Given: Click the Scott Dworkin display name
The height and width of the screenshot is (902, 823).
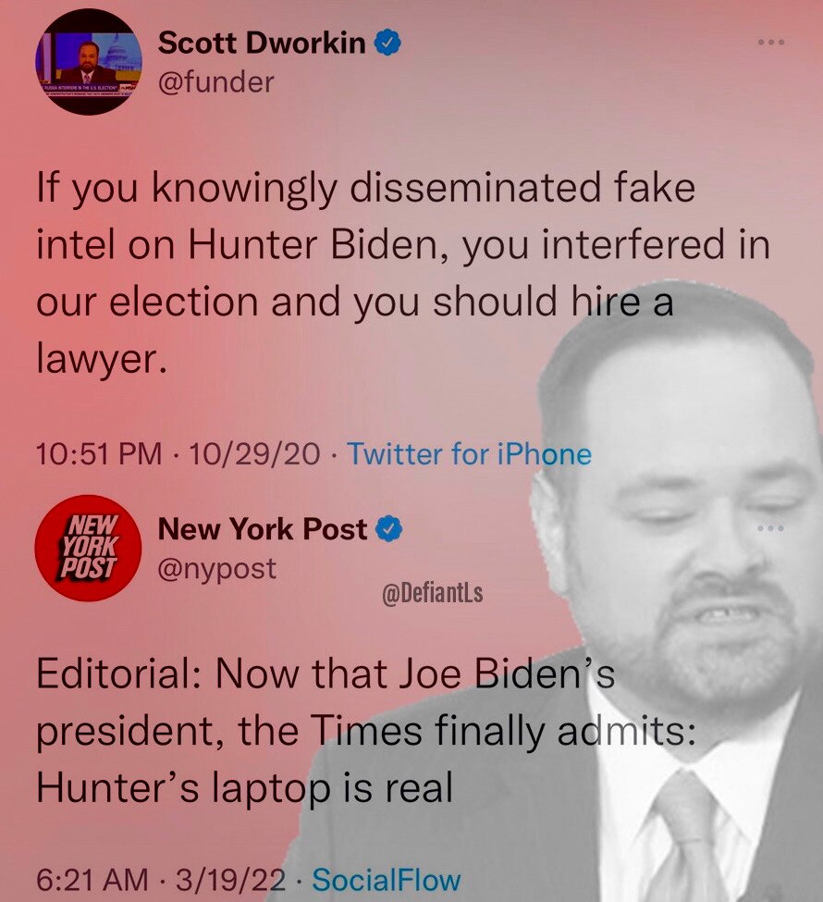Looking at the screenshot, I should (x=262, y=43).
